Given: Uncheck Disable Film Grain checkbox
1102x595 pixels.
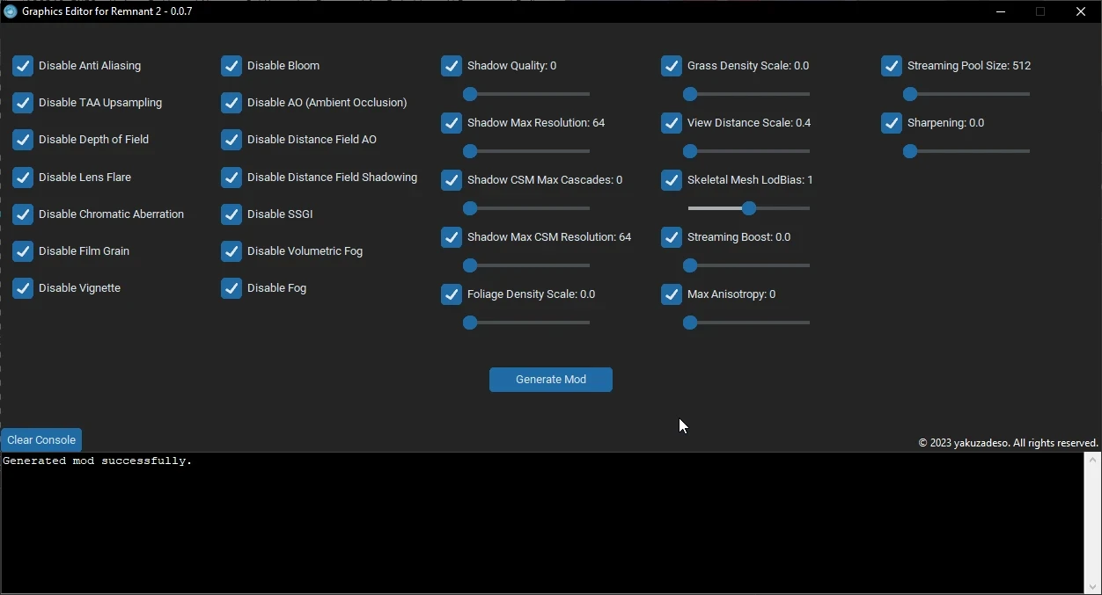Looking at the screenshot, I should coord(23,251).
